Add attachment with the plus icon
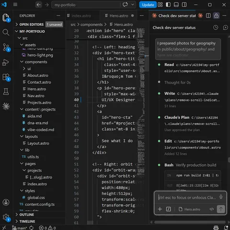This screenshot has width=230, height=230. (x=160, y=209)
